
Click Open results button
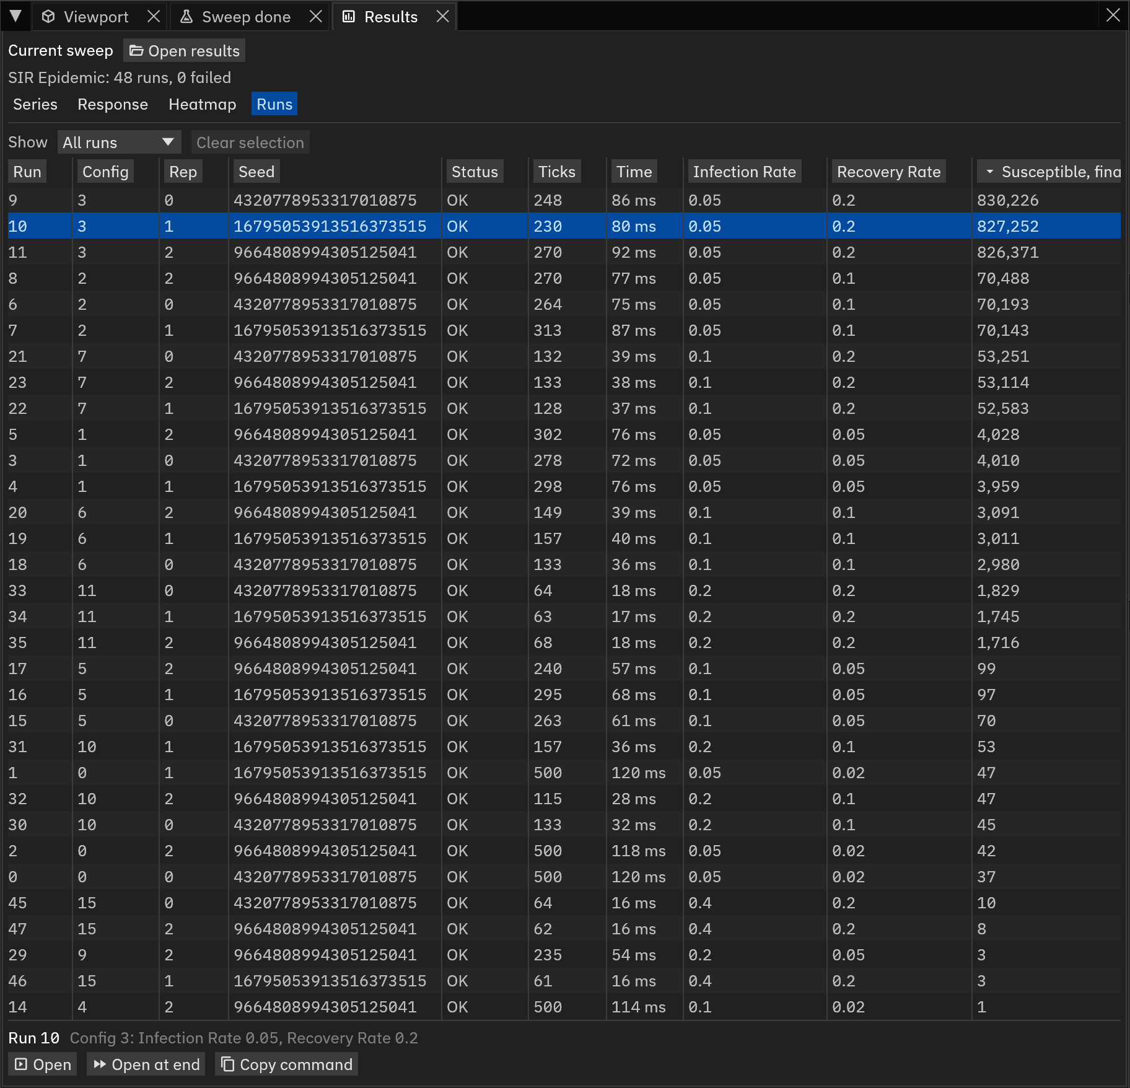pos(185,51)
